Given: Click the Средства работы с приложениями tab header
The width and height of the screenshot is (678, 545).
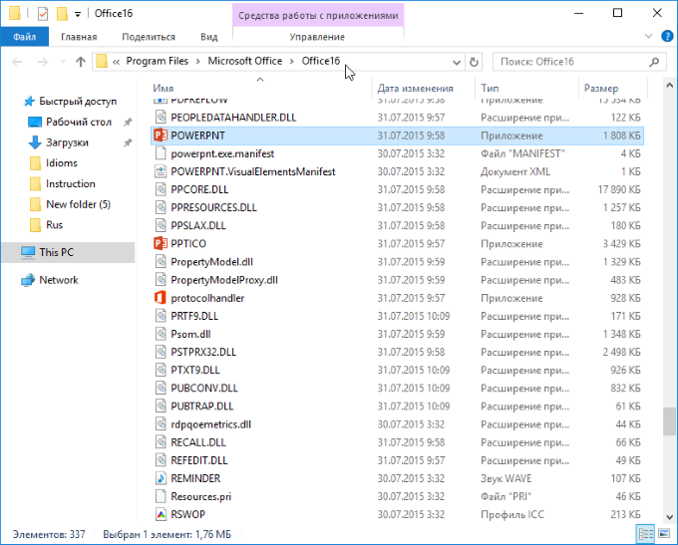Looking at the screenshot, I should 318,16.
